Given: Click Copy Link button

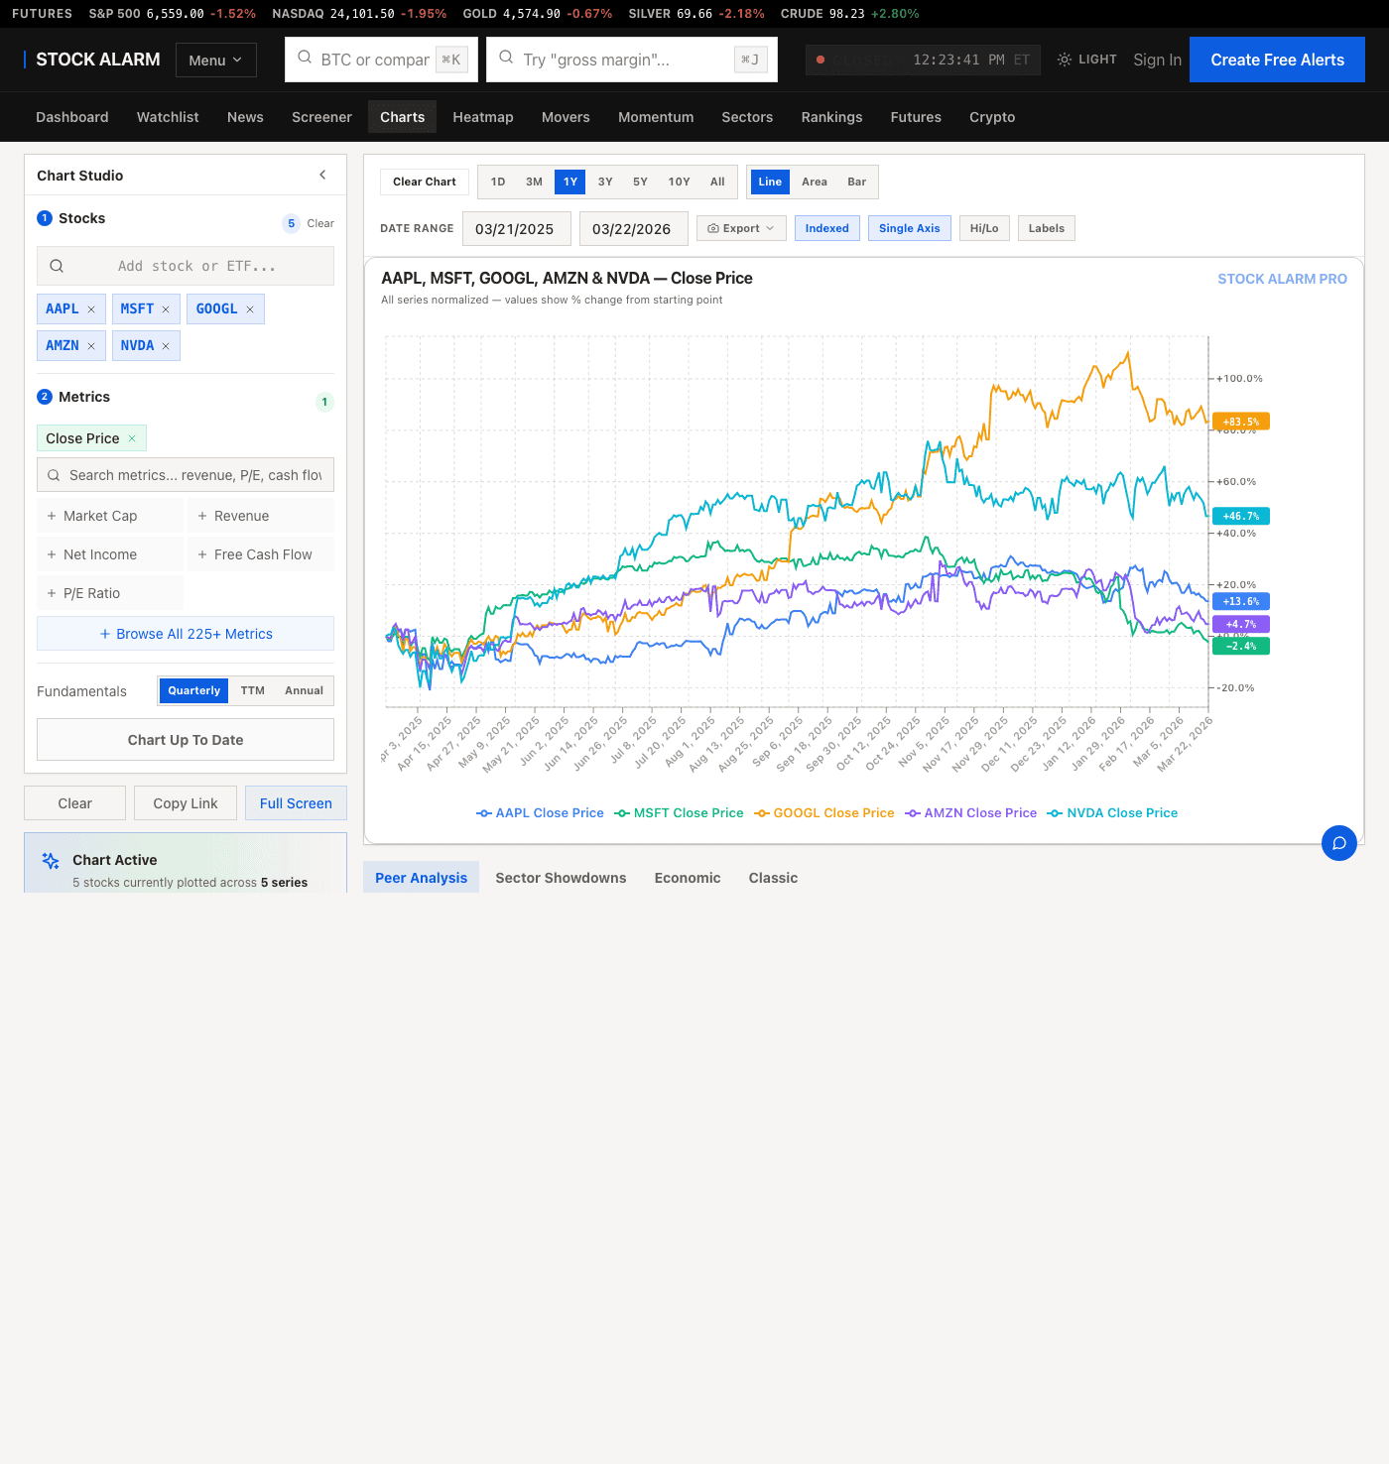Looking at the screenshot, I should click(x=186, y=803).
